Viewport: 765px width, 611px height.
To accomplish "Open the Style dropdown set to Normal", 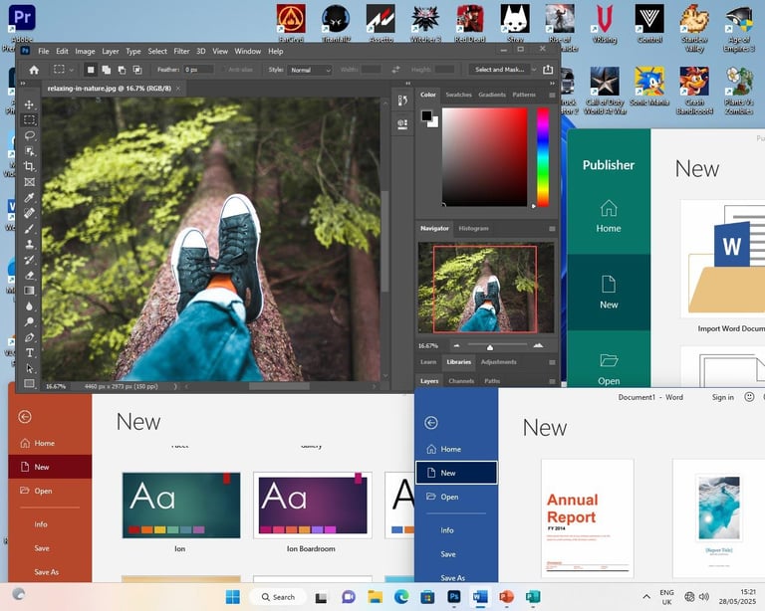I will 311,70.
